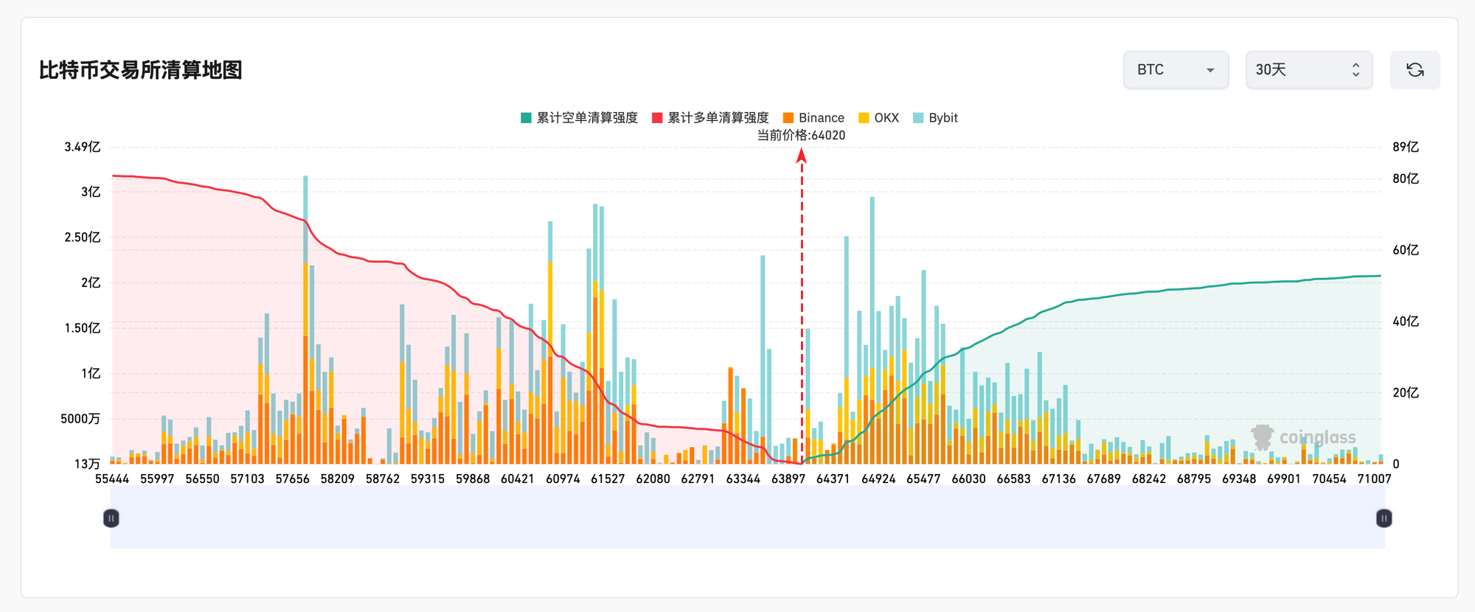Click the 71007 price axis label

click(1374, 479)
